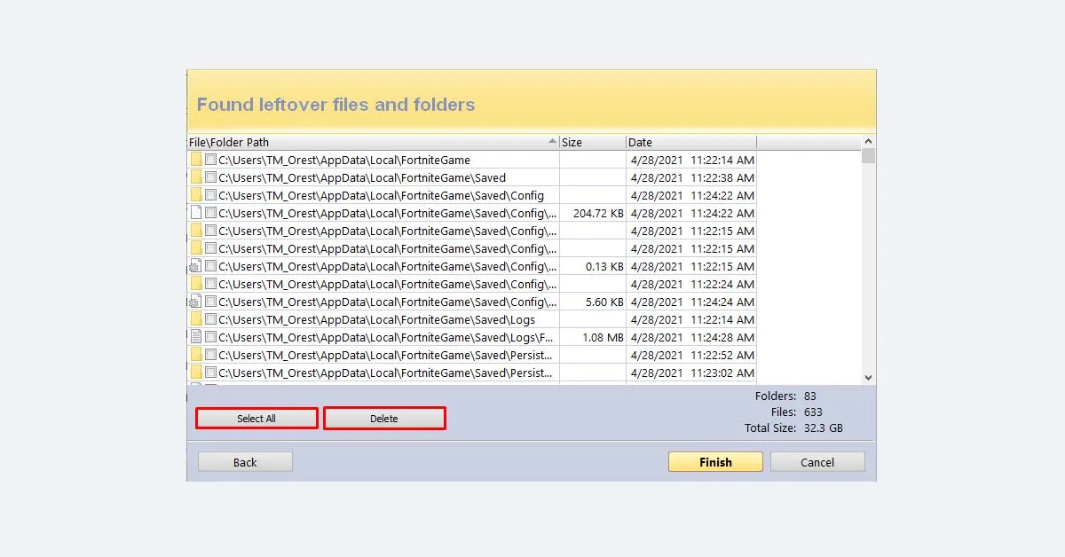This screenshot has width=1065, height=557.
Task: Click the list scrollbar up arrow
Action: [868, 142]
